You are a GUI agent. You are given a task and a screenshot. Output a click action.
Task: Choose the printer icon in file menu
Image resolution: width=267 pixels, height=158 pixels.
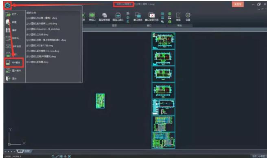pyautogui.click(x=8, y=54)
